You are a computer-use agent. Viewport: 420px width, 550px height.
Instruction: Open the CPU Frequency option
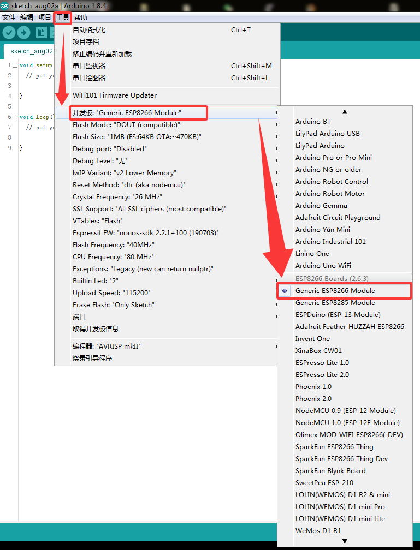(167, 257)
